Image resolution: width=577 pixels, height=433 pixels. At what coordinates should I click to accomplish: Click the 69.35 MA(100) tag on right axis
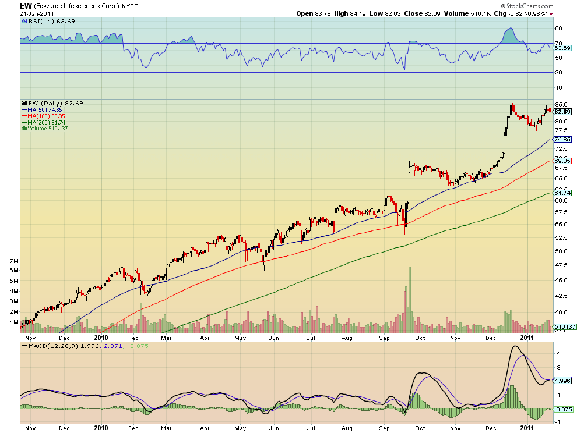point(562,161)
